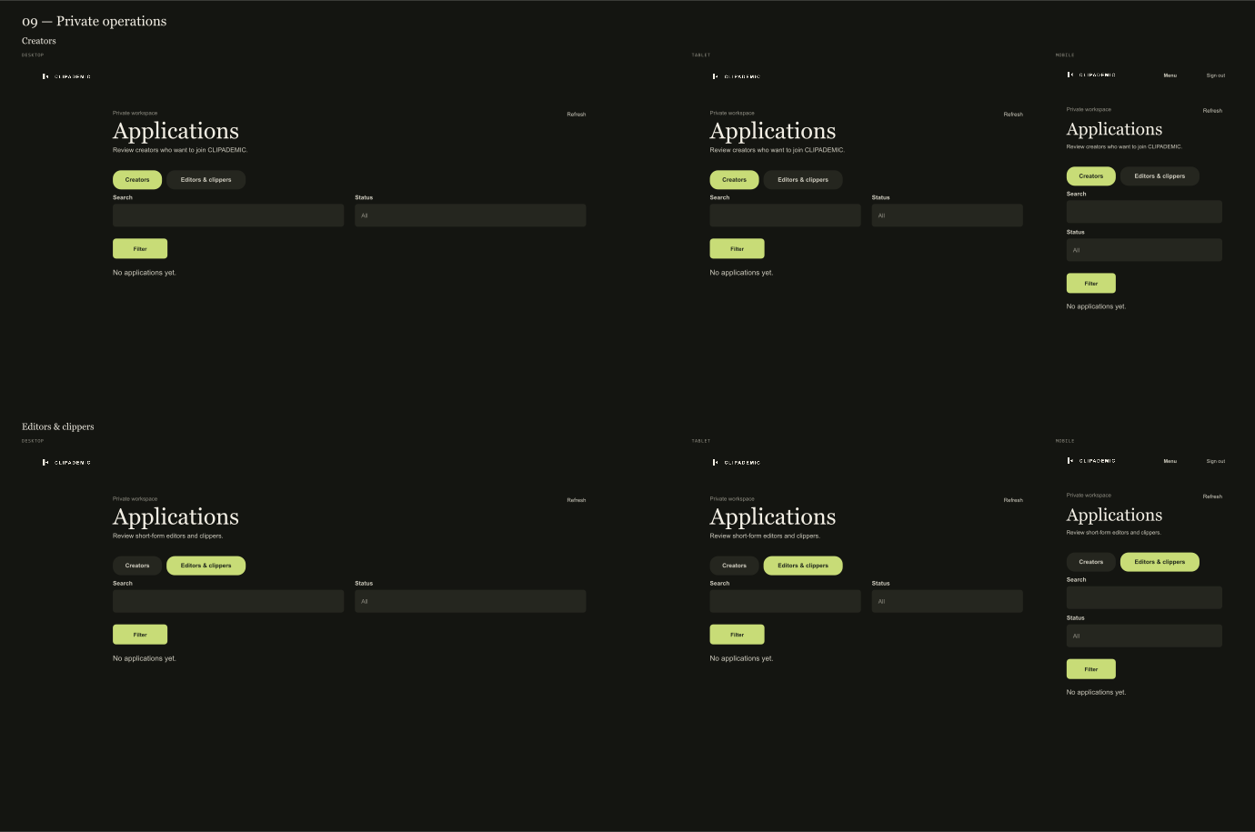Viewport: 1255px width, 832px height.
Task: Click "No applications yet." in Creators section desktop frame
Action: [145, 273]
